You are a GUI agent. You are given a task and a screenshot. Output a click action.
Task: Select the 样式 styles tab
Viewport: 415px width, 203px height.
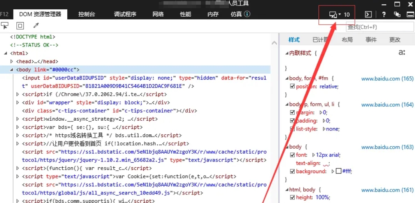pos(294,40)
